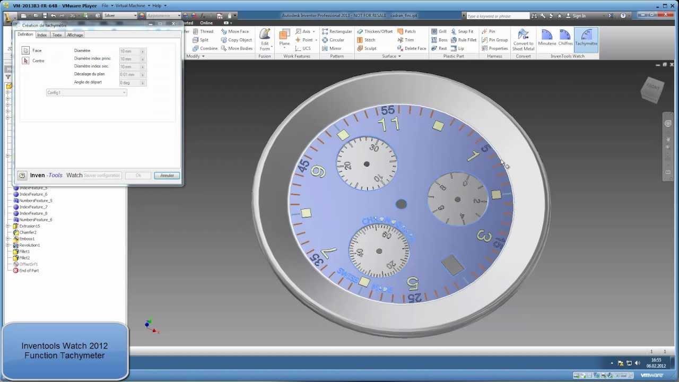Viewport: 679px width, 382px height.
Task: Select the Thread tool
Action: click(203, 31)
